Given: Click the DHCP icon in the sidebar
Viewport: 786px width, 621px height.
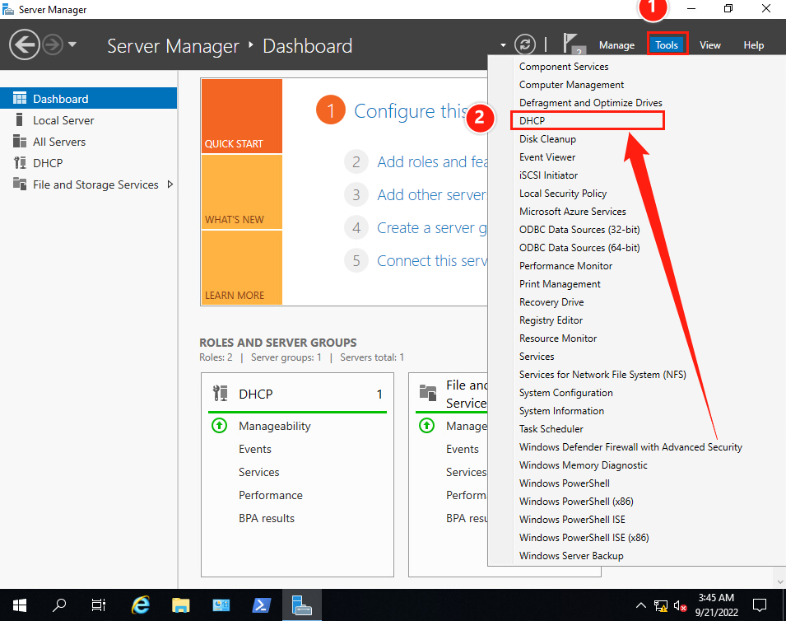Looking at the screenshot, I should 20,163.
